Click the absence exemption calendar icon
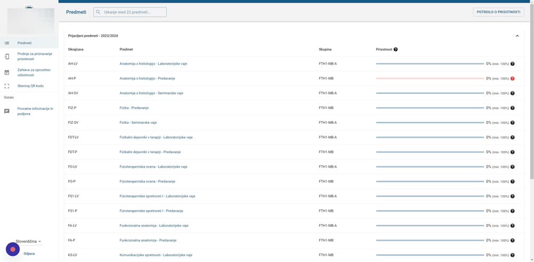The width and height of the screenshot is (534, 262). pos(7,73)
